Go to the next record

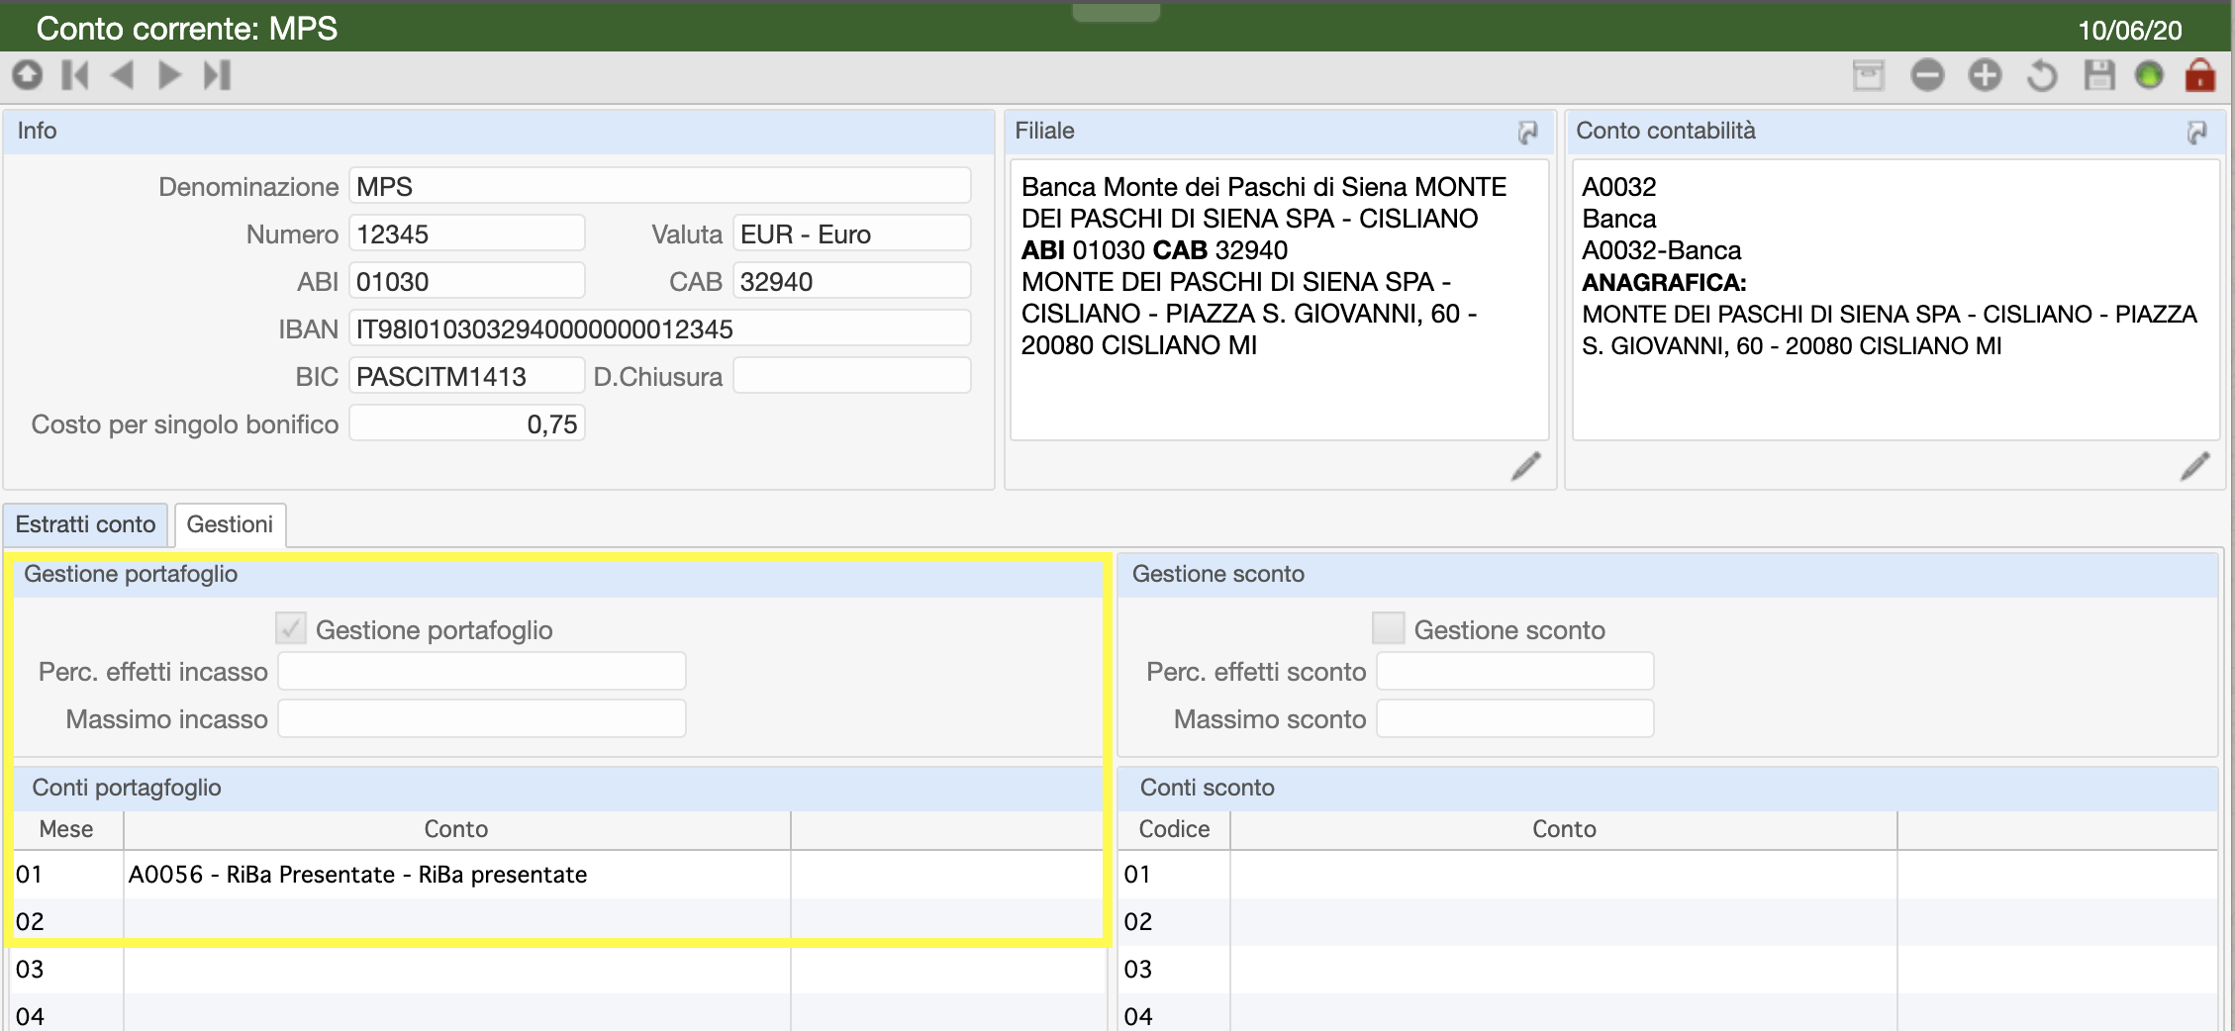(x=169, y=75)
